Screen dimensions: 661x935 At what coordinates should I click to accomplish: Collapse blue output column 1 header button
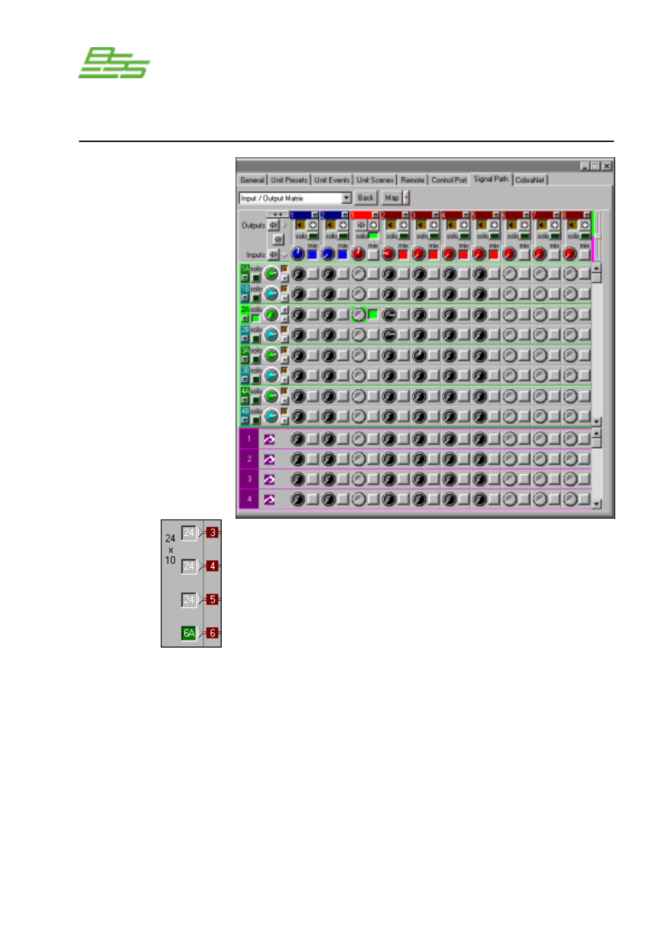pyautogui.click(x=315, y=215)
